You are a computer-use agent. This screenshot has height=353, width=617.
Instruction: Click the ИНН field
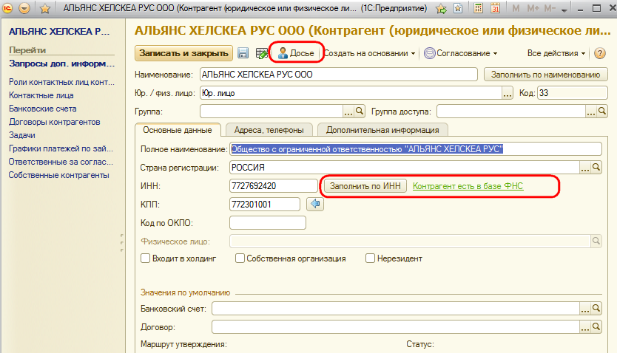(274, 186)
